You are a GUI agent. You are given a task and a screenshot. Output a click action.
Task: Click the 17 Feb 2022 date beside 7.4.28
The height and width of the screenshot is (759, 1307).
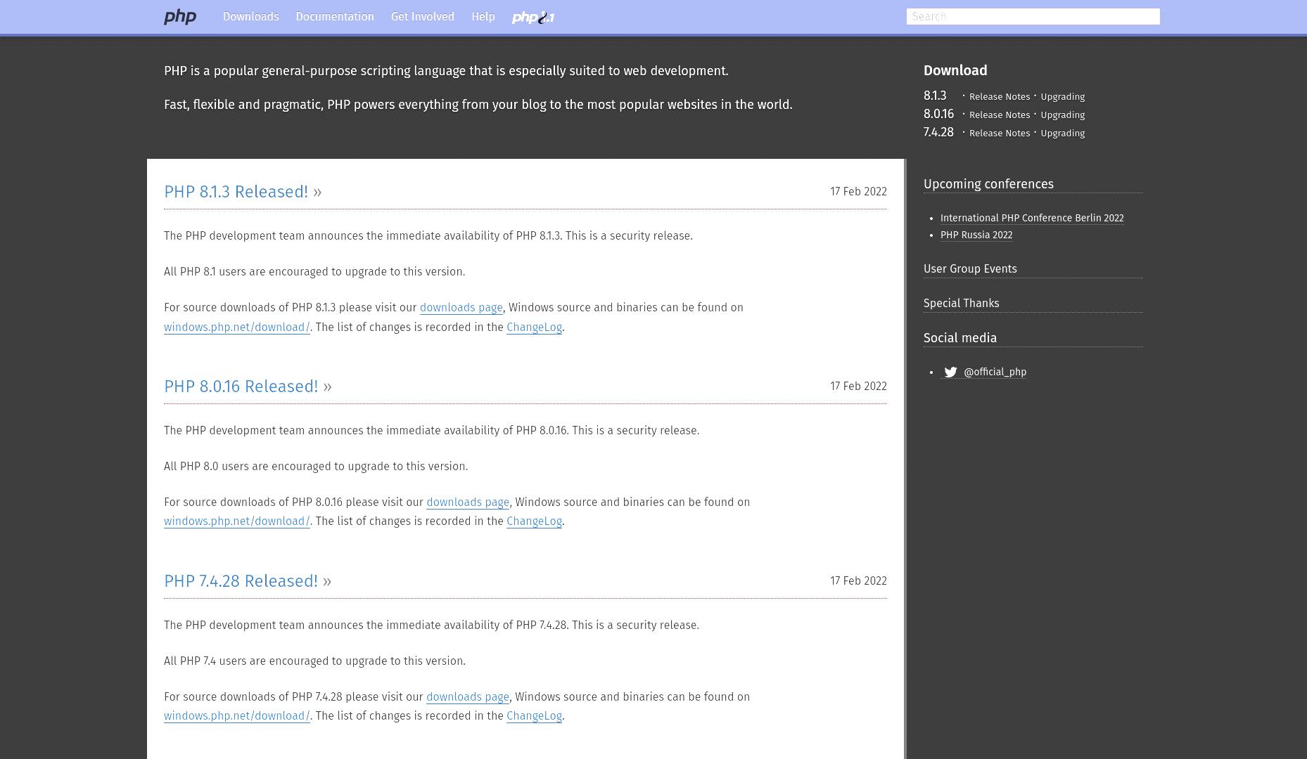pos(858,581)
